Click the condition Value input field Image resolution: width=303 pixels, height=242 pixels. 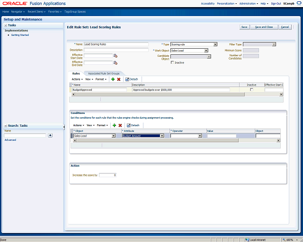coord(222,136)
